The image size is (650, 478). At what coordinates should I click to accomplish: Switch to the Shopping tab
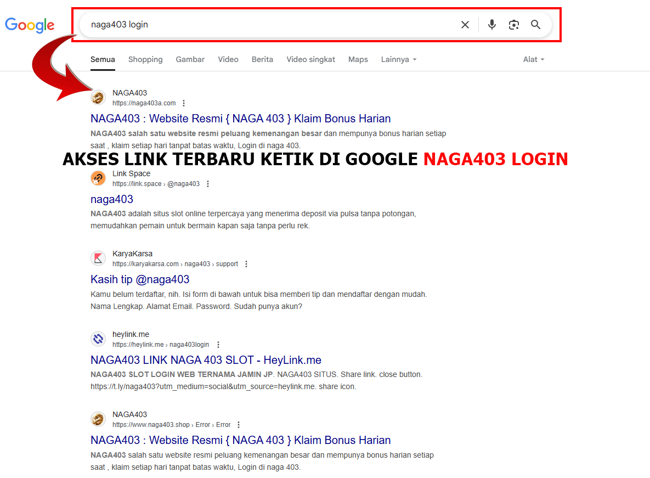(145, 59)
